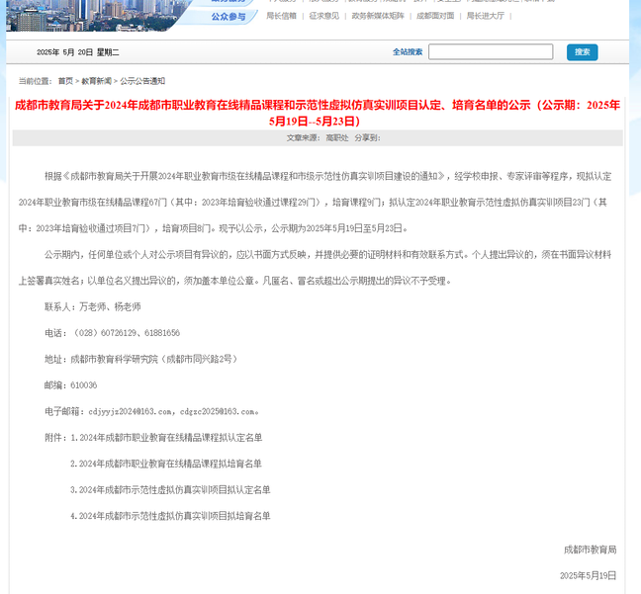This screenshot has height=594, width=641.
Task: Click the 邮编:610036 line
Action: pos(70,385)
